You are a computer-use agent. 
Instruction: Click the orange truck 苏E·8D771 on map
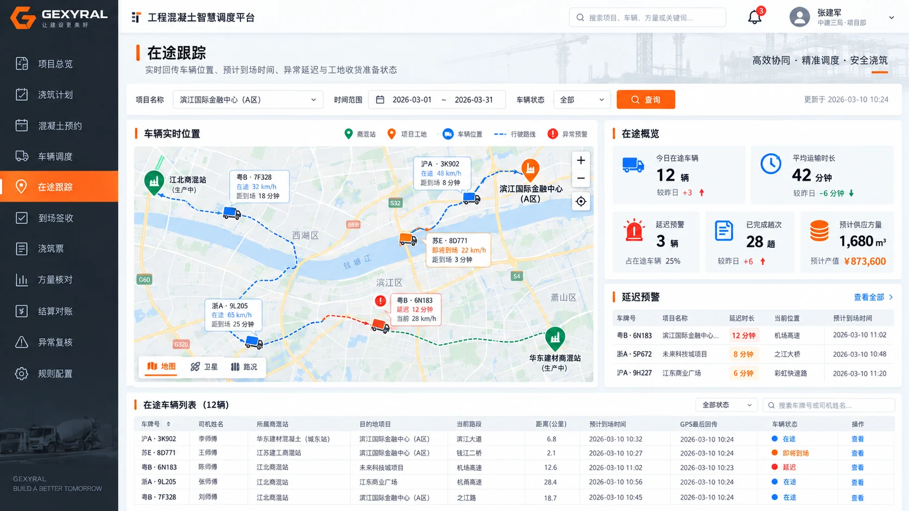click(408, 239)
